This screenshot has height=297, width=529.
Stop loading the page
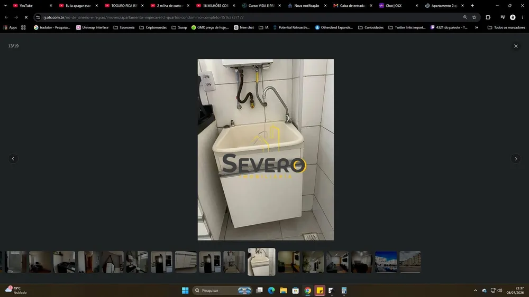coord(26,17)
